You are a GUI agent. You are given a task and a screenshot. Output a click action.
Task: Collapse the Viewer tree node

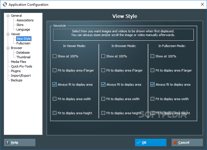(x=8, y=34)
